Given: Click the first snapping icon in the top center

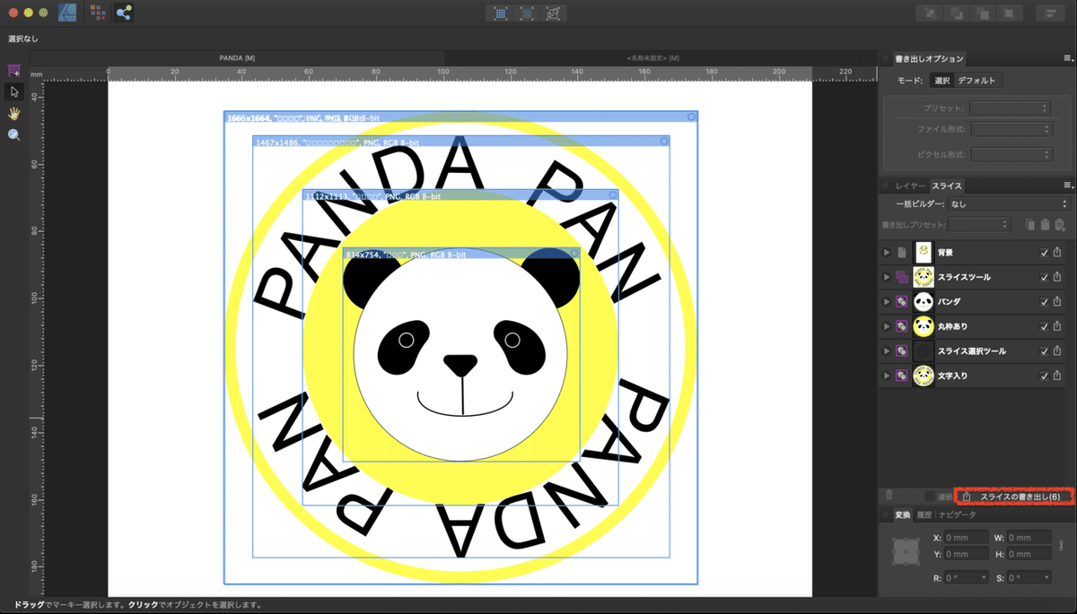Looking at the screenshot, I should tap(501, 13).
